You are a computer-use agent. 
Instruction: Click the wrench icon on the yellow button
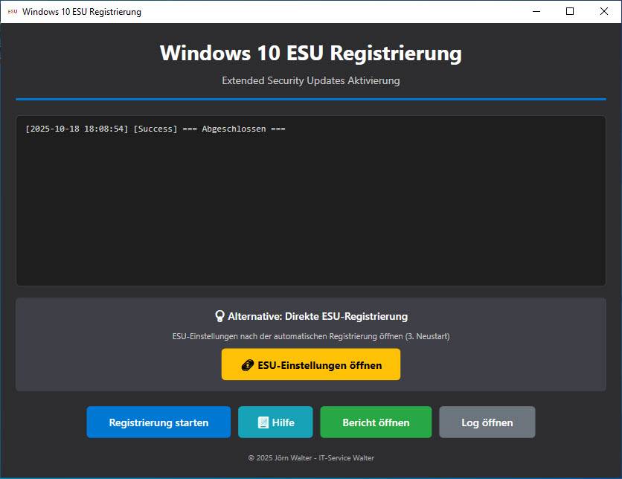point(246,364)
